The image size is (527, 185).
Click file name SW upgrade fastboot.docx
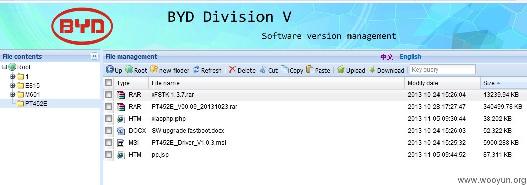pos(188,131)
